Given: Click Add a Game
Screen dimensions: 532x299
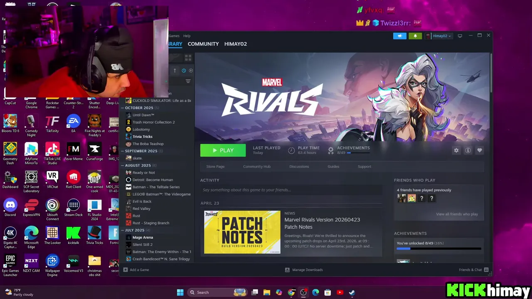Looking at the screenshot, I should (136, 270).
